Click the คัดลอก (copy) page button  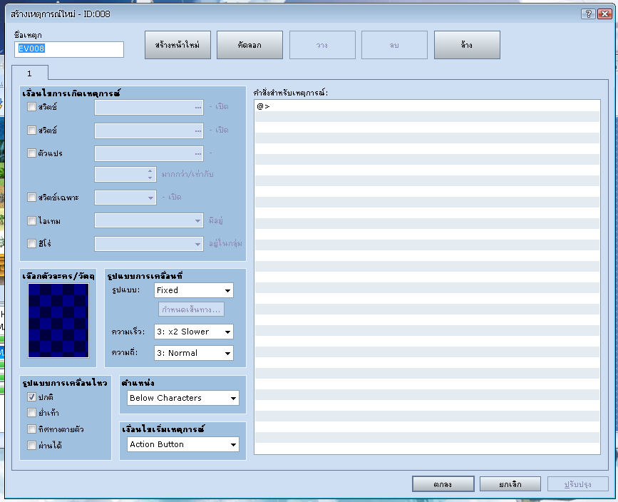pyautogui.click(x=249, y=45)
